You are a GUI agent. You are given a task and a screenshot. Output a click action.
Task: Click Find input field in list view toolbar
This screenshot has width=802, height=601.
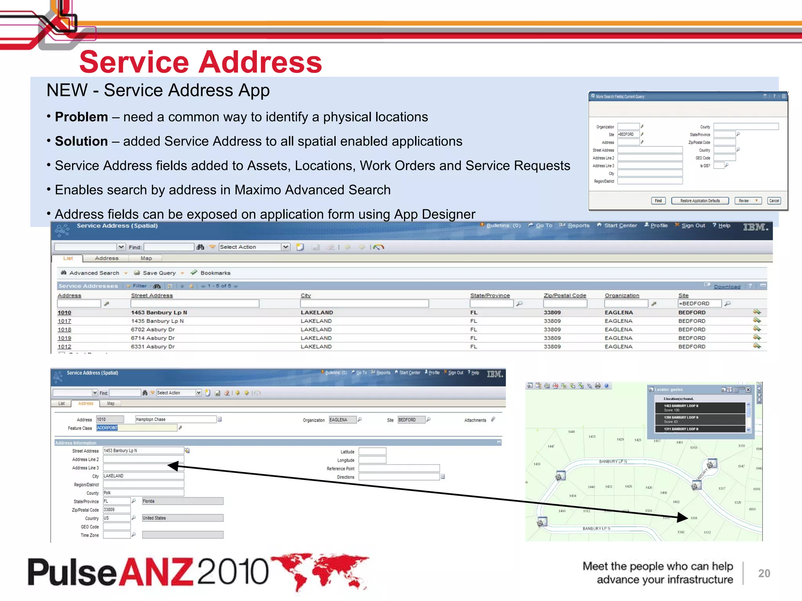click(169, 247)
